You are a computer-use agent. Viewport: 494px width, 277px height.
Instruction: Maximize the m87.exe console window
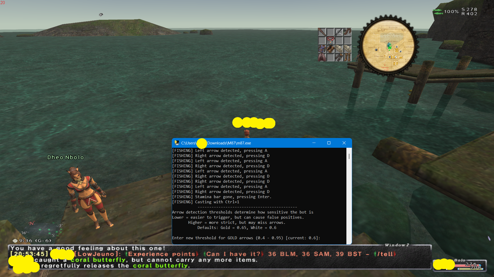329,143
